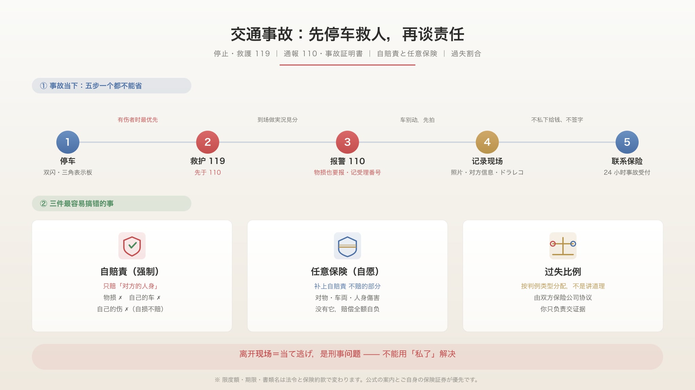Select step 1 circle for 停车
695x390 pixels.
click(68, 142)
